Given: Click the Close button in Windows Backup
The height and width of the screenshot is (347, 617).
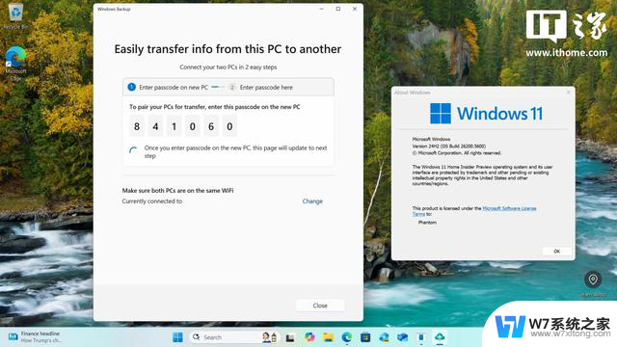Looking at the screenshot, I should click(x=320, y=306).
